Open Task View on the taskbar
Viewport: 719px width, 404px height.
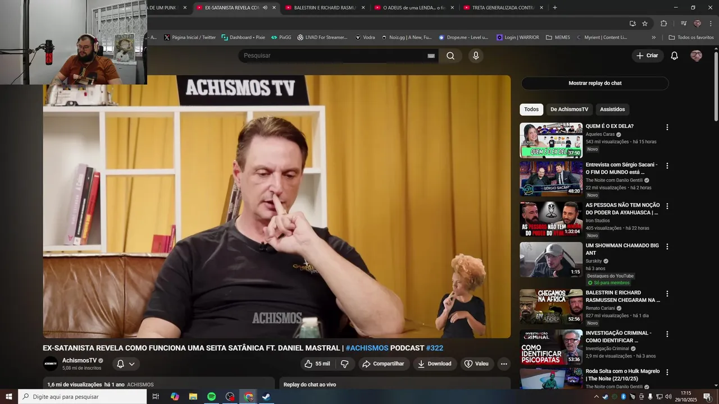tap(156, 397)
